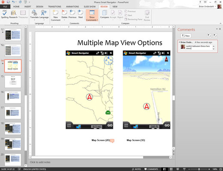This screenshot has height=171, width=223.
Task: Click the zoom slider in the status bar
Action: coord(199,169)
